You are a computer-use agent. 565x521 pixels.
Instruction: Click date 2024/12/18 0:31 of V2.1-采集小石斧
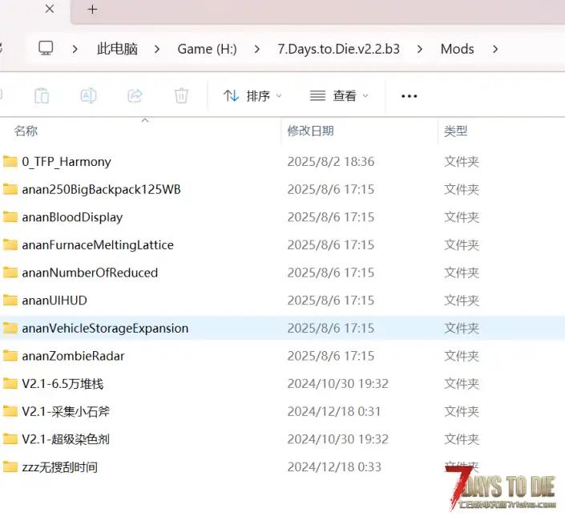point(334,411)
